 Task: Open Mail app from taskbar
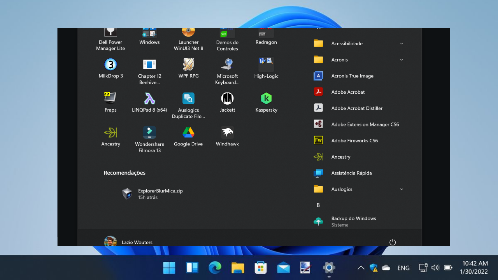pyautogui.click(x=284, y=268)
